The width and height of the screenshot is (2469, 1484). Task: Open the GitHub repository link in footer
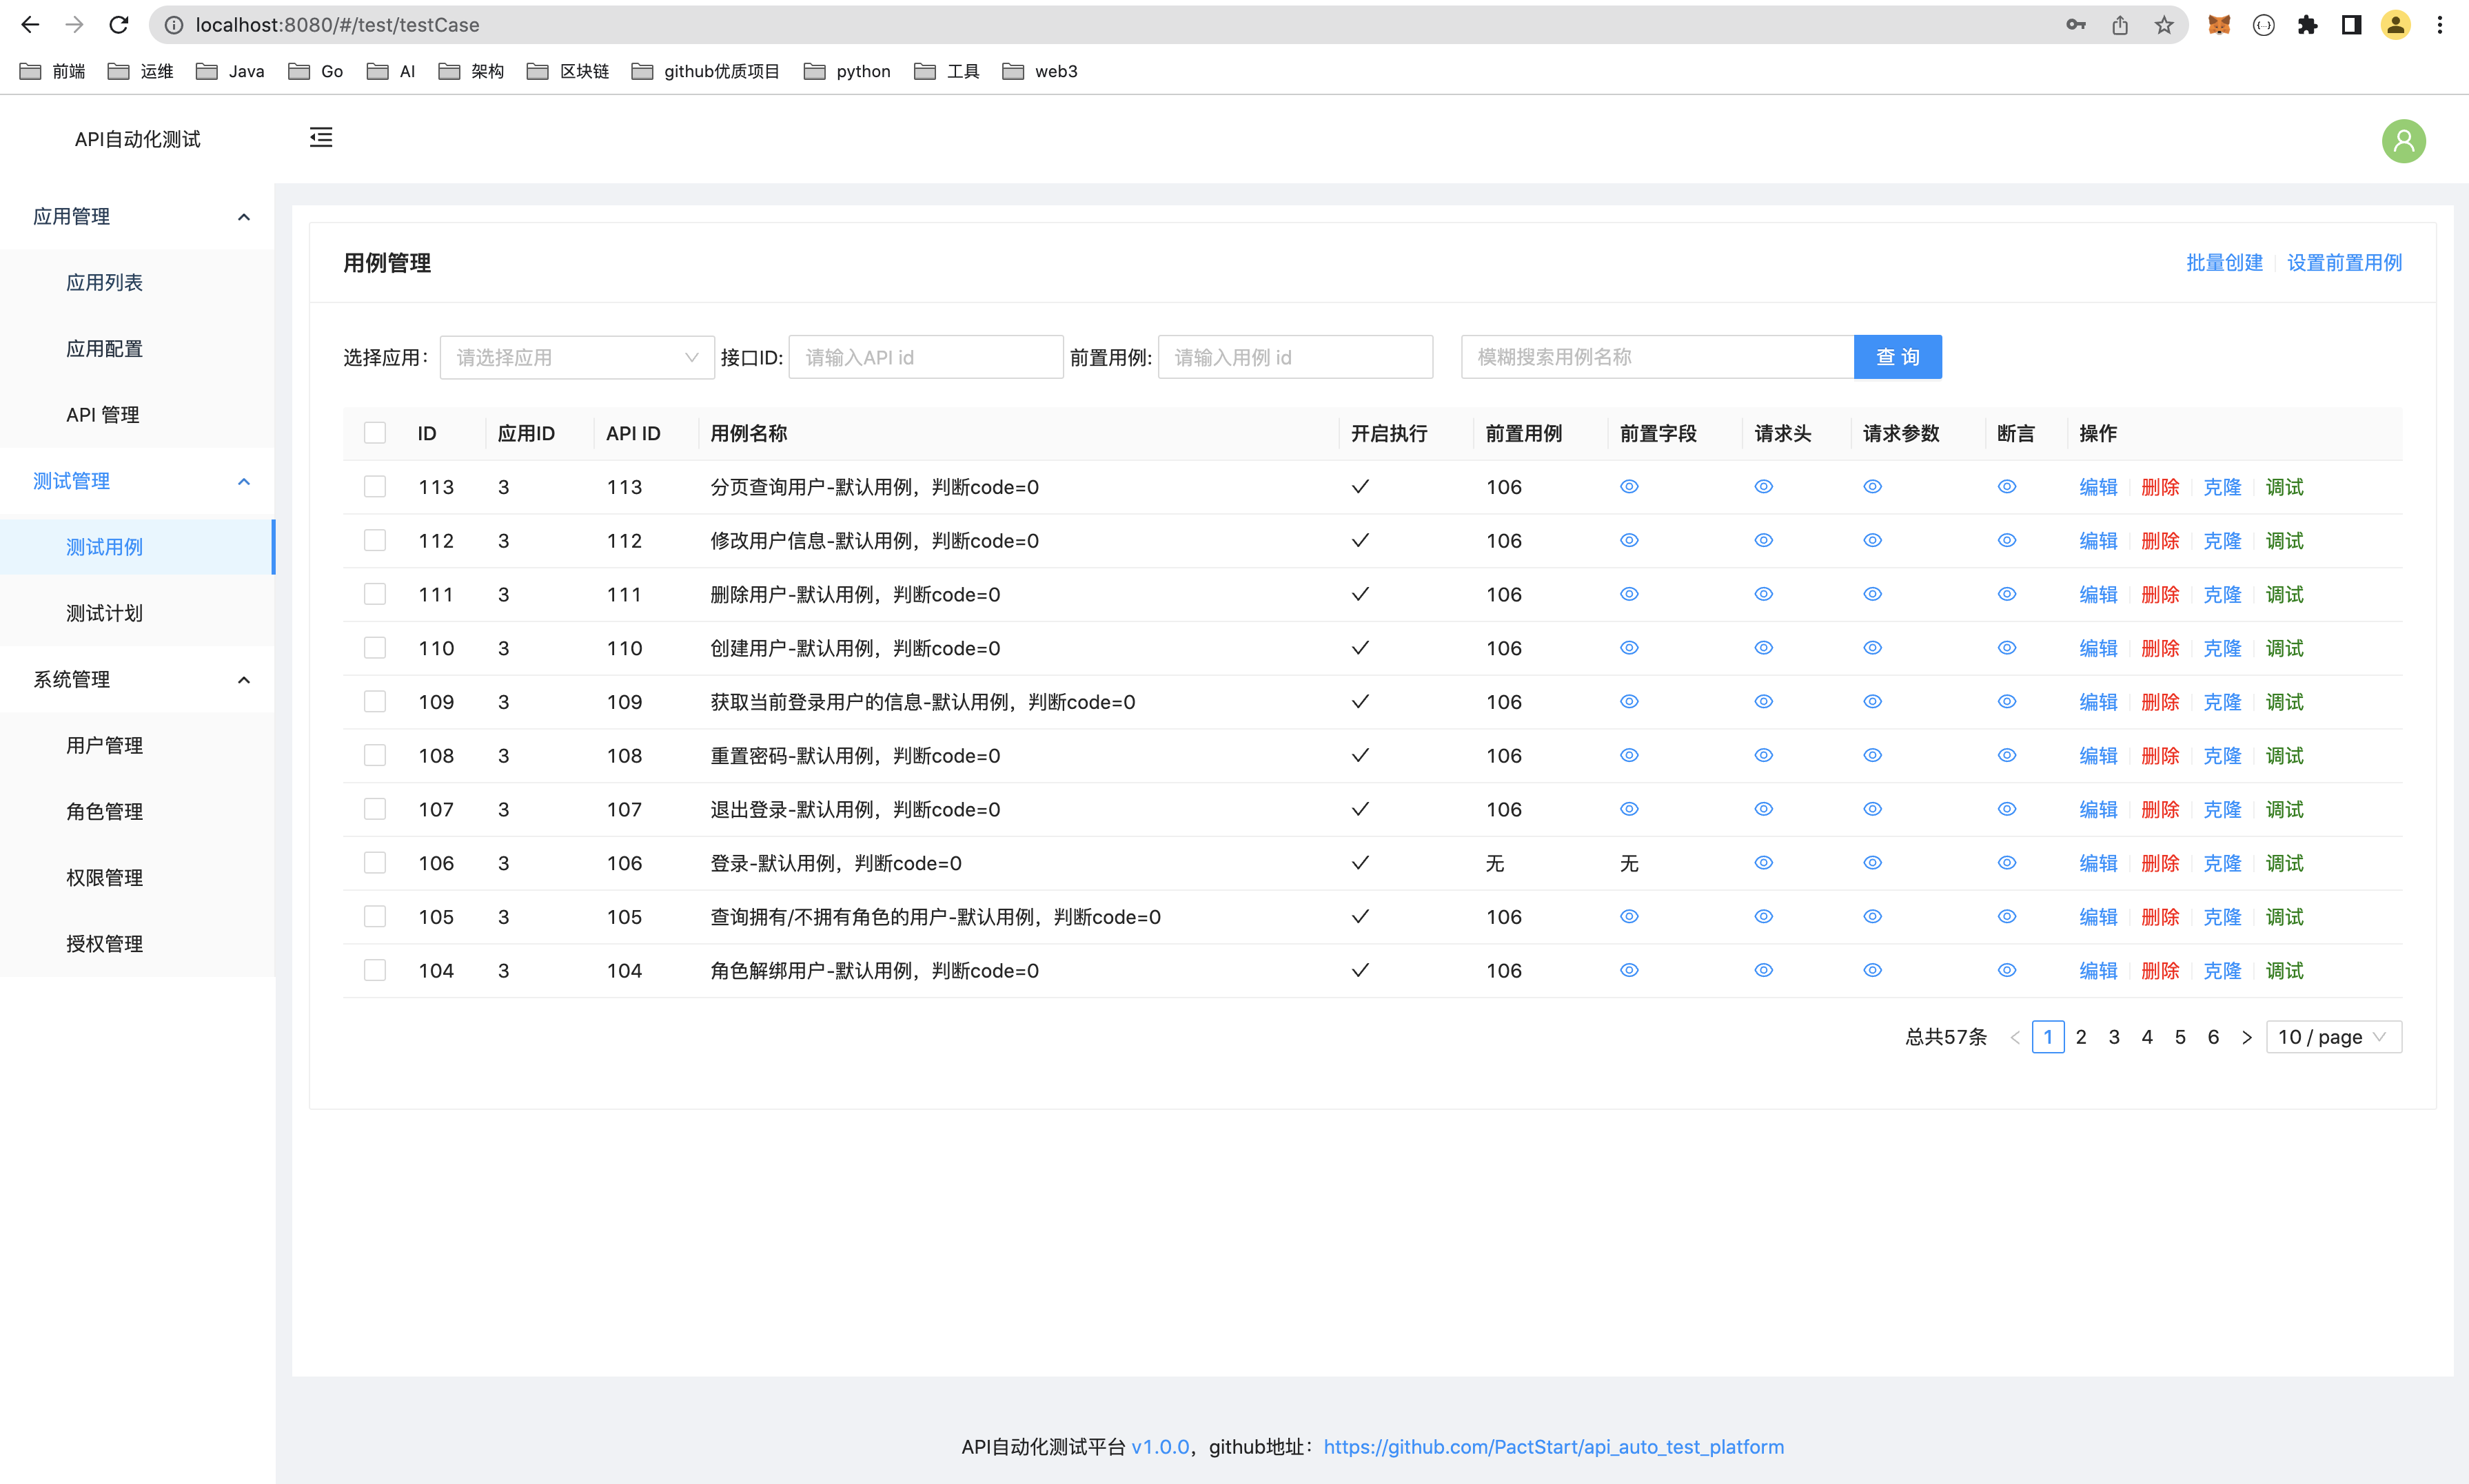1553,1447
